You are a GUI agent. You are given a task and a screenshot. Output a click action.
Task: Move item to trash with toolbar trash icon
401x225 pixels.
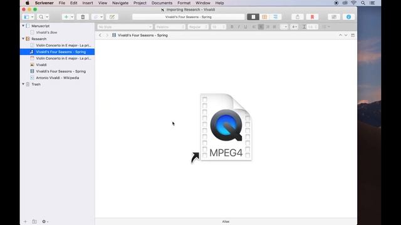(83, 17)
